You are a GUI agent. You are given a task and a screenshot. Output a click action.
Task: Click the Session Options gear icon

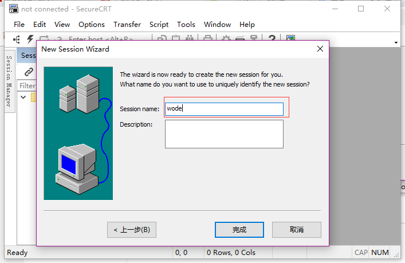click(226, 38)
